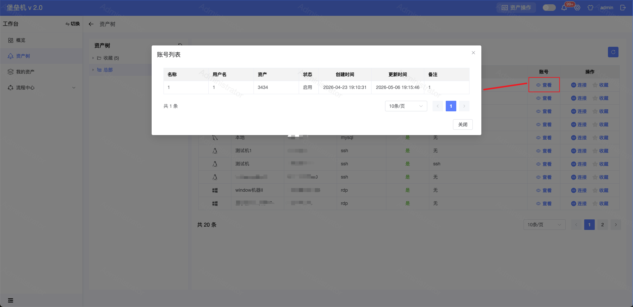Open the background table's 10条/页 dropdown
The height and width of the screenshot is (307, 633).
(x=545, y=225)
